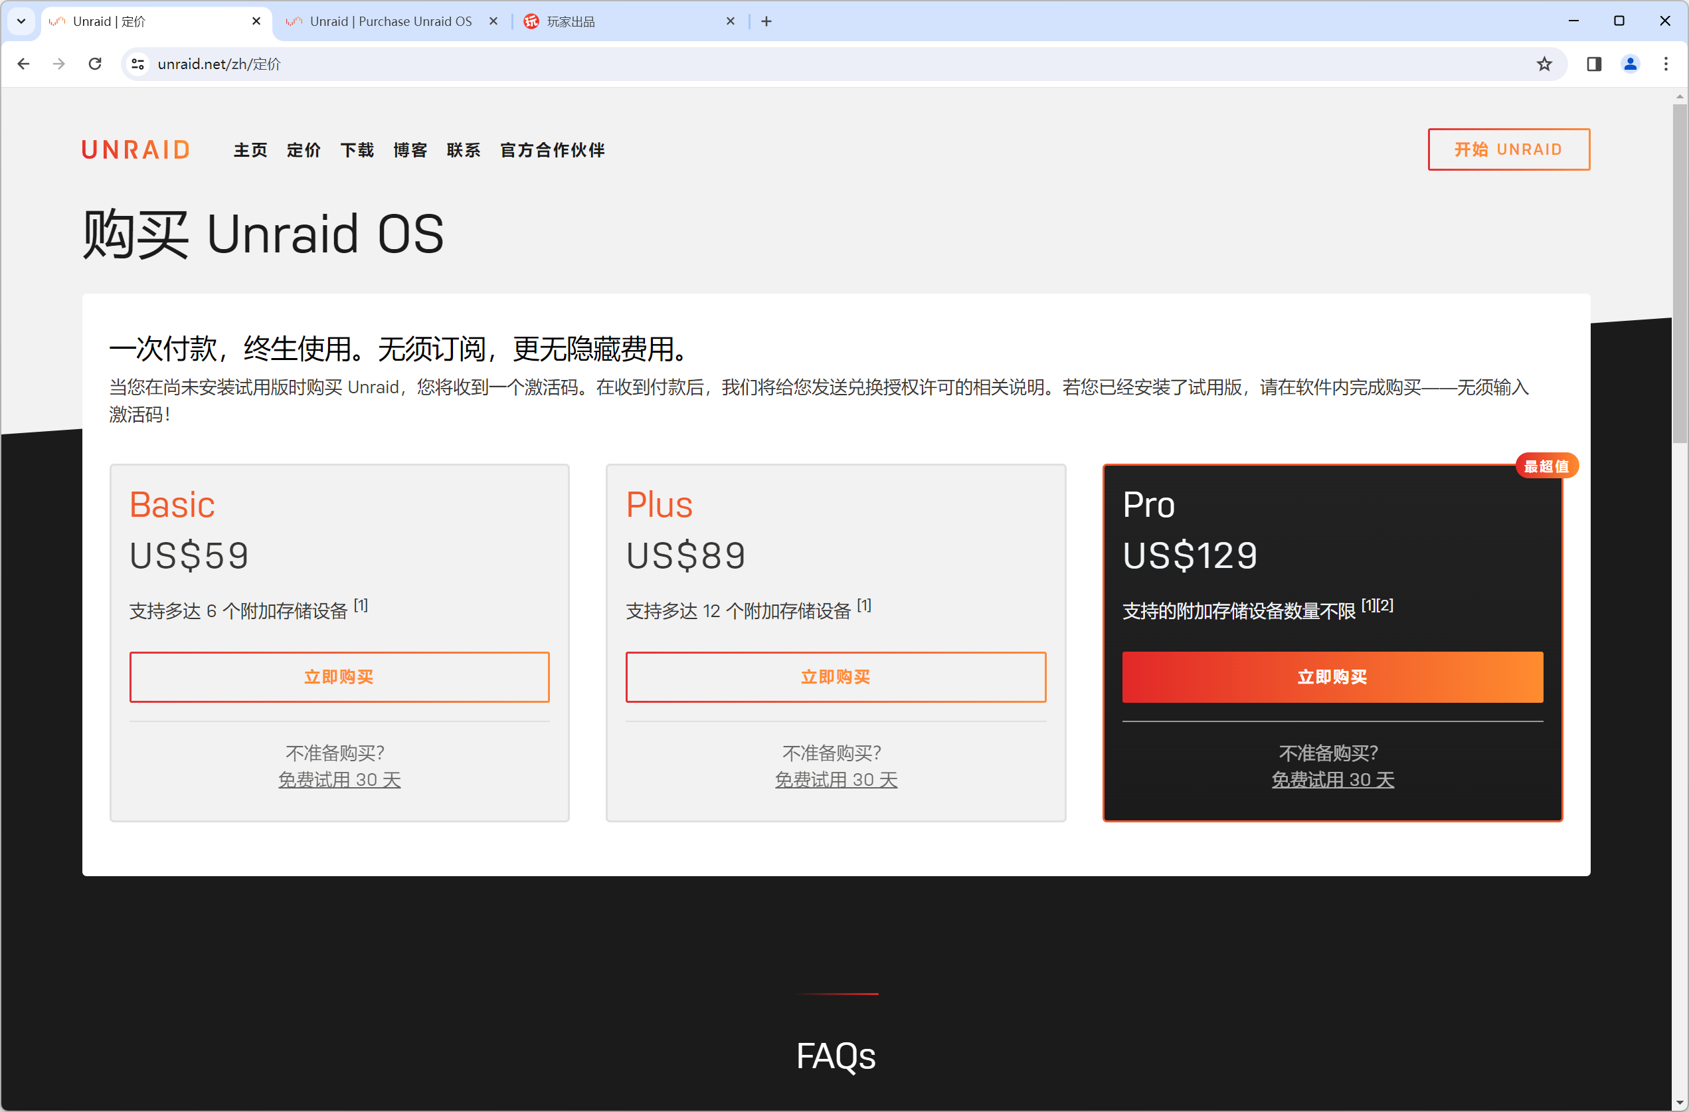The image size is (1689, 1112).
Task: Open Pro plan 免费试用 30 天 link
Action: (x=1332, y=779)
